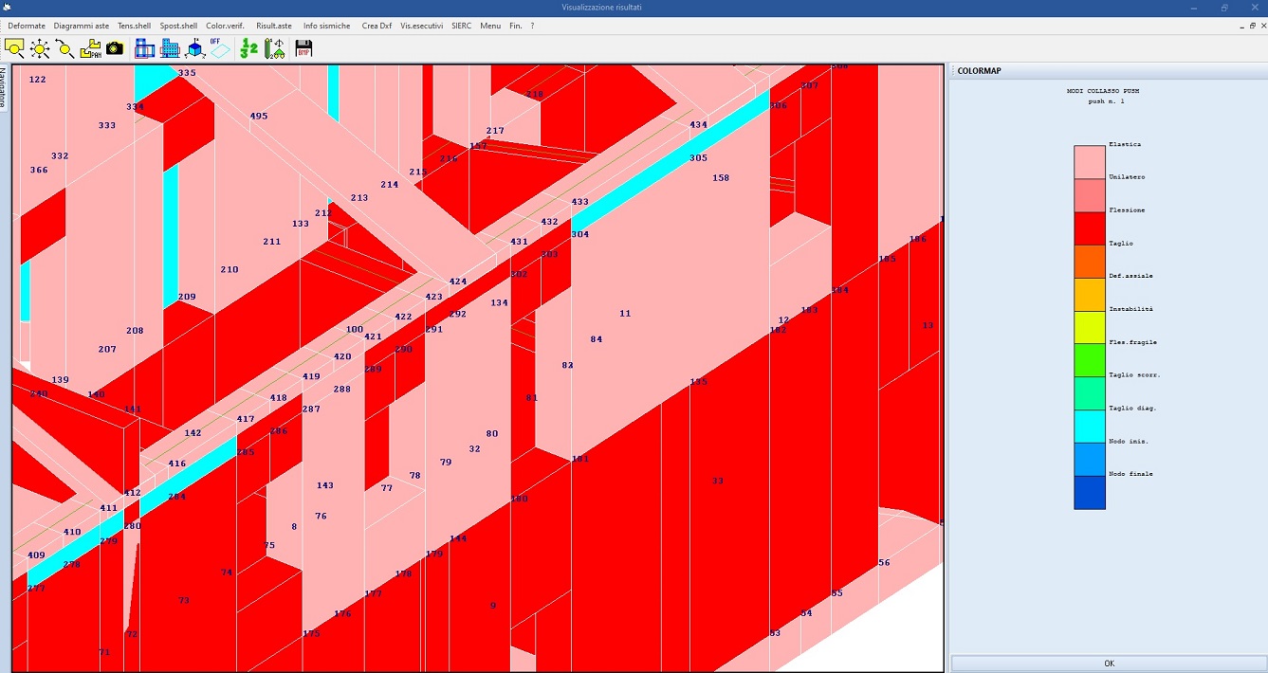Open the question mark help menu
The width and height of the screenshot is (1268, 673).
pos(532,26)
